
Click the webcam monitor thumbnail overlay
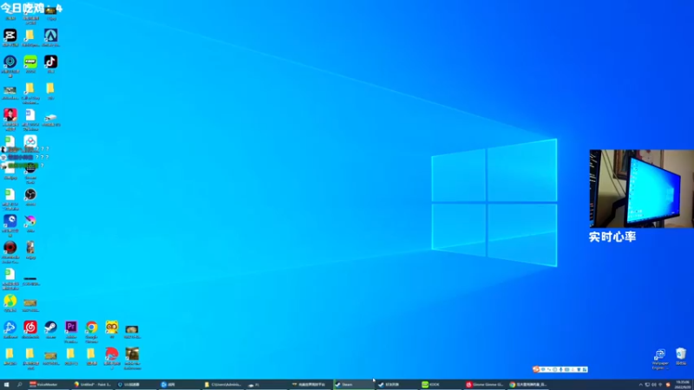click(x=642, y=189)
